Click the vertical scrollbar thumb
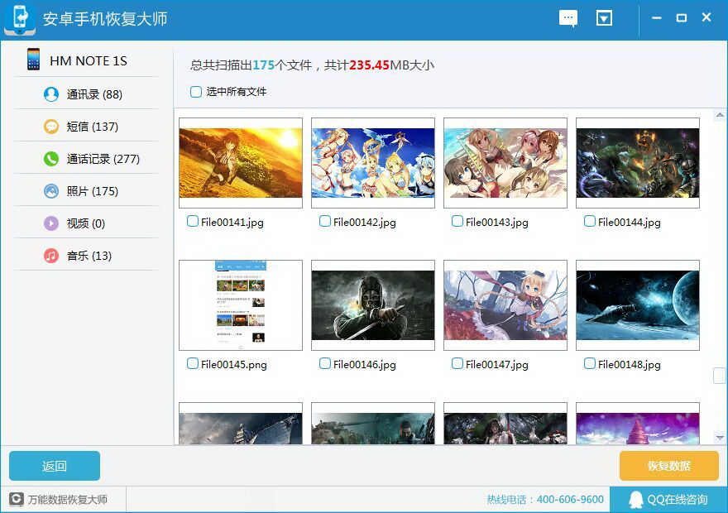The image size is (728, 513). 719,376
